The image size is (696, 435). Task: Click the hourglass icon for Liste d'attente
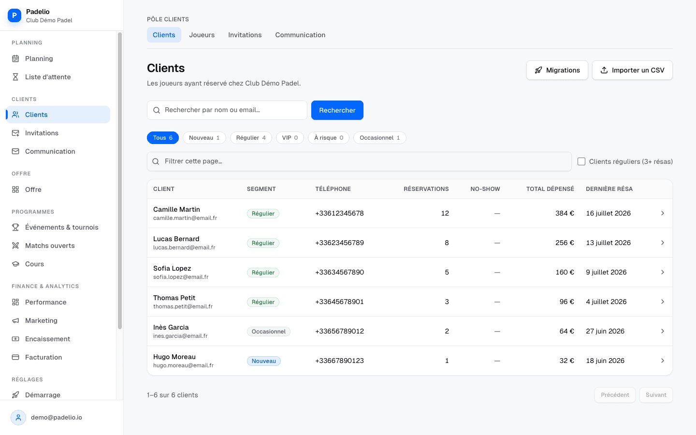click(x=15, y=77)
